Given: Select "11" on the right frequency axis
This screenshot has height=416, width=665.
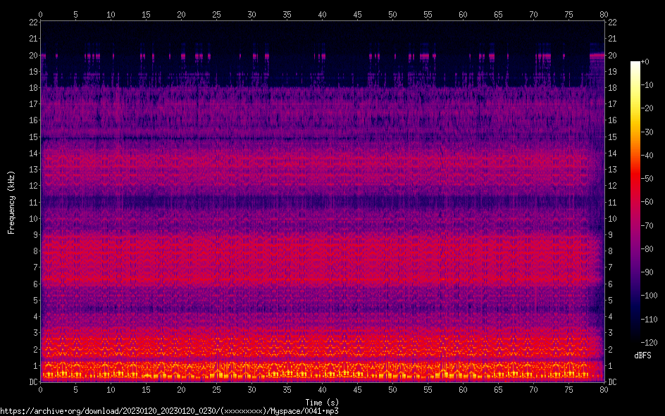Looking at the screenshot, I should point(613,203).
